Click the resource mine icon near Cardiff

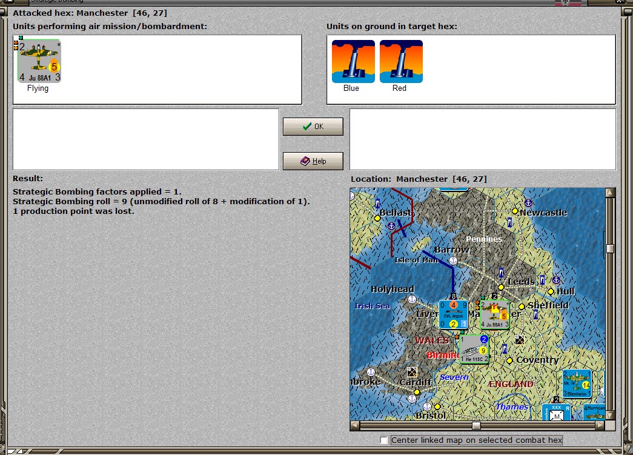412,372
